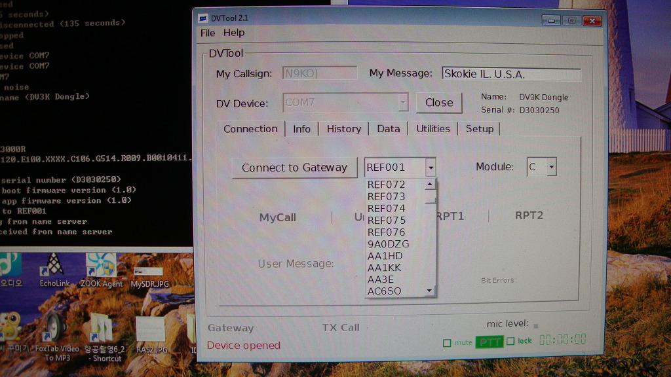
Task: Open FoxTab Video To MP3
Action: 56,327
